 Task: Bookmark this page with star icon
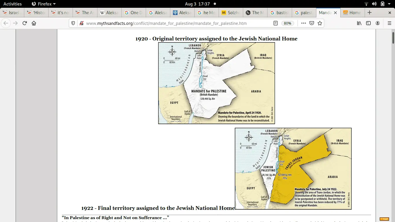click(320, 23)
